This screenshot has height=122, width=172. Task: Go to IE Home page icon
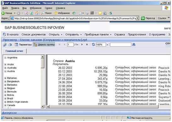point(37,13)
